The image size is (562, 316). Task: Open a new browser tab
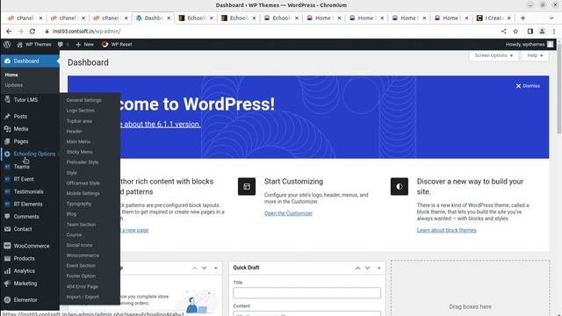click(x=522, y=18)
